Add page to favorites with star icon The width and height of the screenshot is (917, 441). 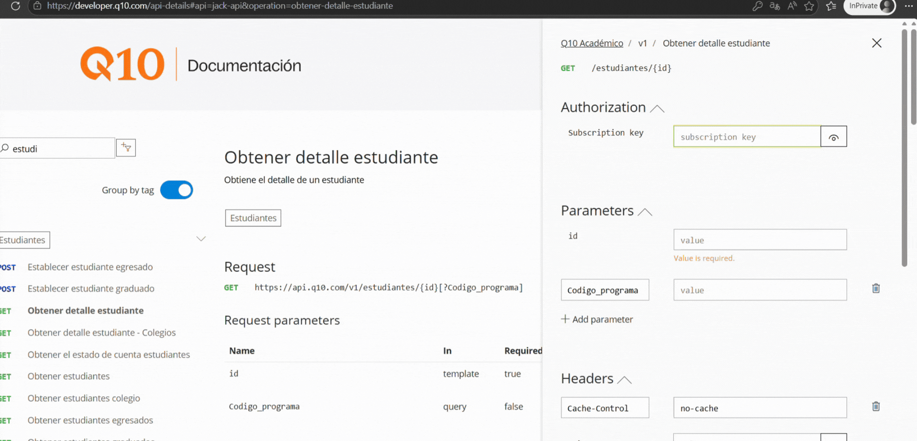point(809,6)
